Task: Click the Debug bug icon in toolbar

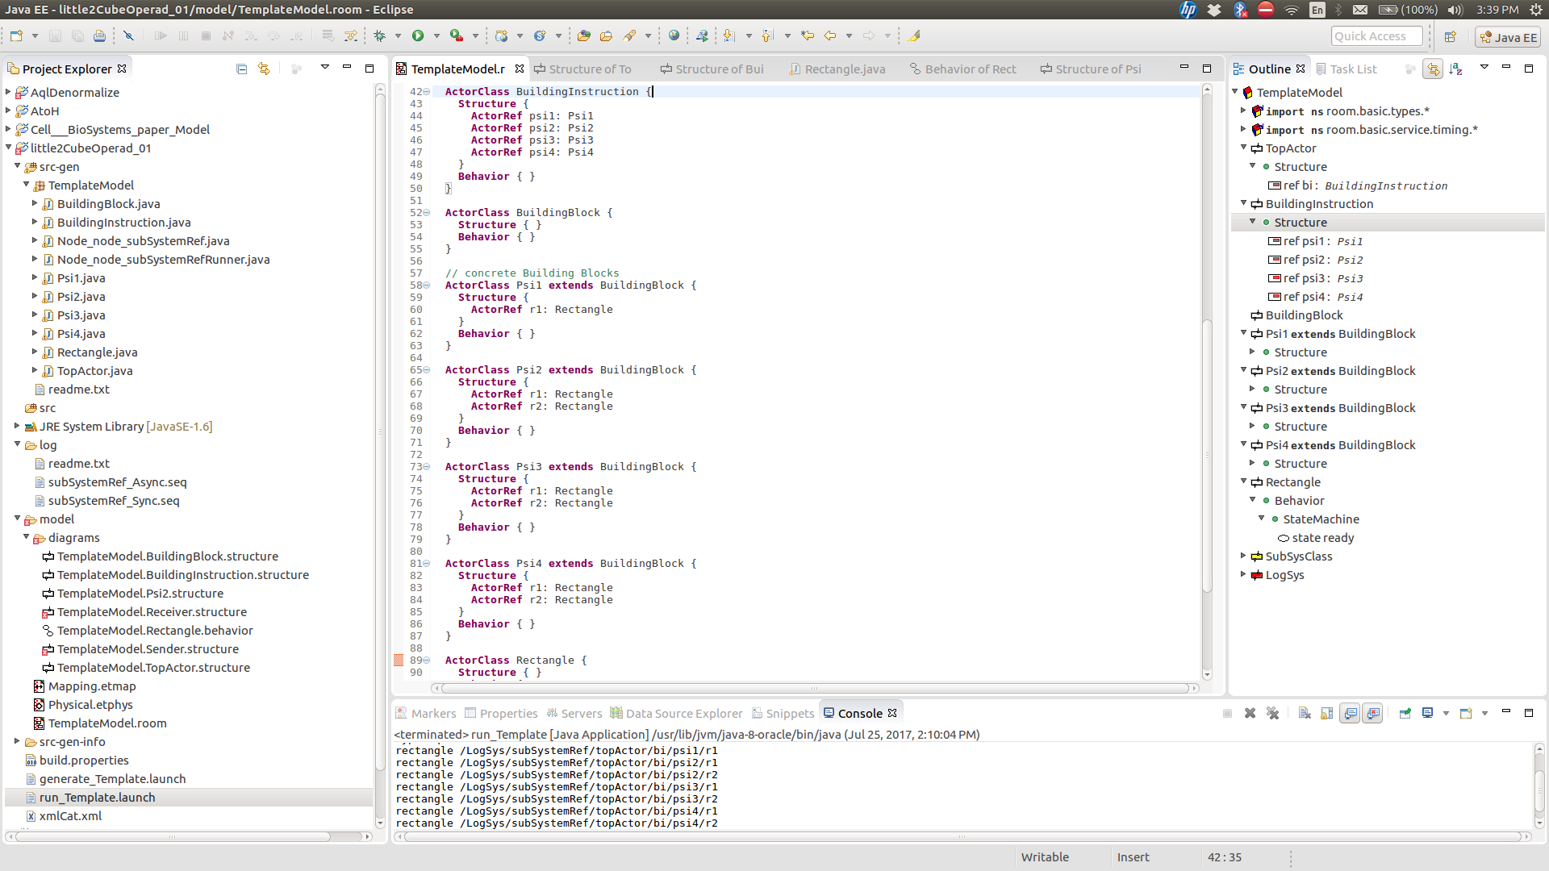Action: tap(380, 35)
